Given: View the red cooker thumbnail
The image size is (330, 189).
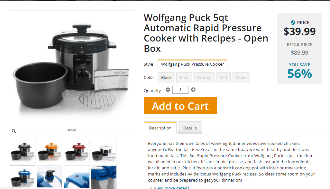Looking at the screenshot, I should coord(77,153).
